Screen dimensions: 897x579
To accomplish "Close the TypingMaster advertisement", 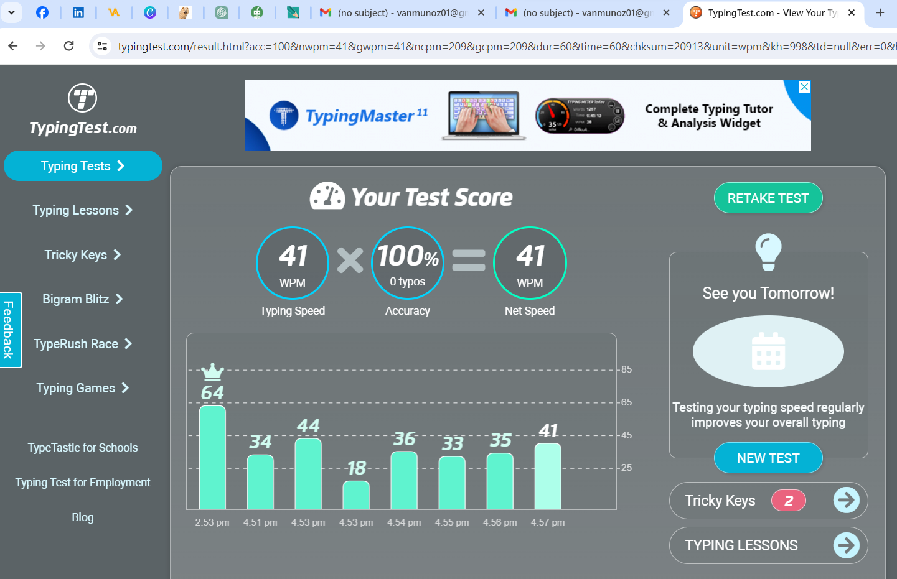I will tap(804, 87).
